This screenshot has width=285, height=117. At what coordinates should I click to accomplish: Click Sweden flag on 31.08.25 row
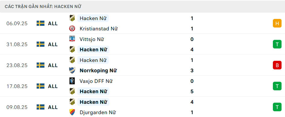[40, 44]
